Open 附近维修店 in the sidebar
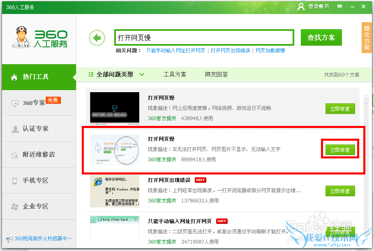 tap(39, 155)
